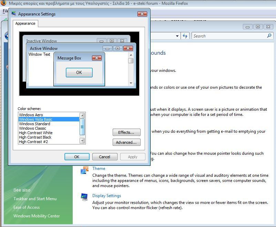
Task: Open Windows Mobility Center link
Action: click(x=37, y=216)
